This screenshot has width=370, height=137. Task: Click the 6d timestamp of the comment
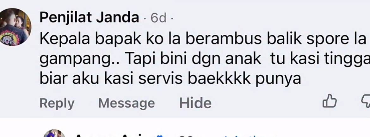click(158, 18)
